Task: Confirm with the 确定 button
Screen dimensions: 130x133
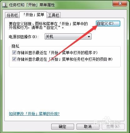Action: (62, 126)
